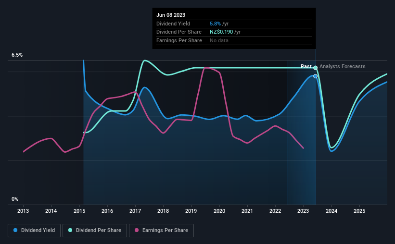Viewport: 395px width, 244px height.
Task: Click the Past label on chart
Action: (x=306, y=66)
